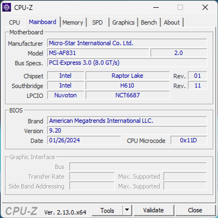
Task: Click the Close button at bottom
Action: (195, 210)
